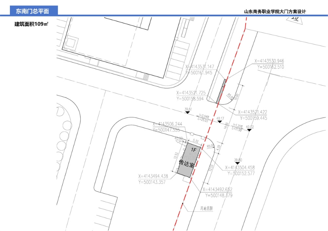The image size is (328, 231).
Task: Click coordinate label X=4143506.244
Action: point(167,124)
